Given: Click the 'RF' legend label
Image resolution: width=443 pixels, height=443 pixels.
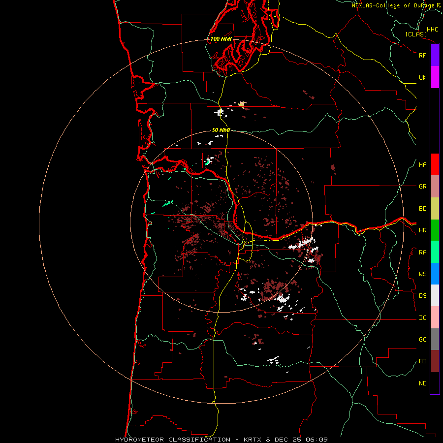Looking at the screenshot, I should tap(422, 55).
